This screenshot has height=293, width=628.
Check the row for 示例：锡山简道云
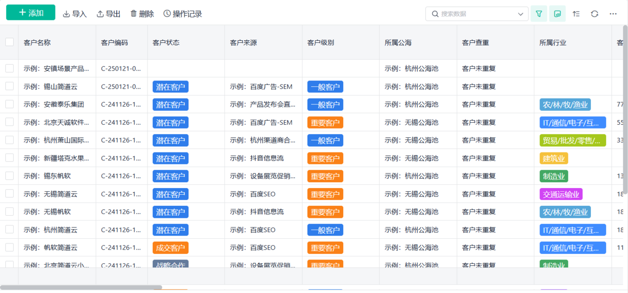pyautogui.click(x=9, y=86)
